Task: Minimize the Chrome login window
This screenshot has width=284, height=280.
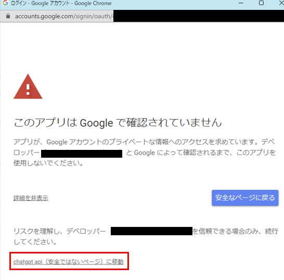Action: pos(241,3)
